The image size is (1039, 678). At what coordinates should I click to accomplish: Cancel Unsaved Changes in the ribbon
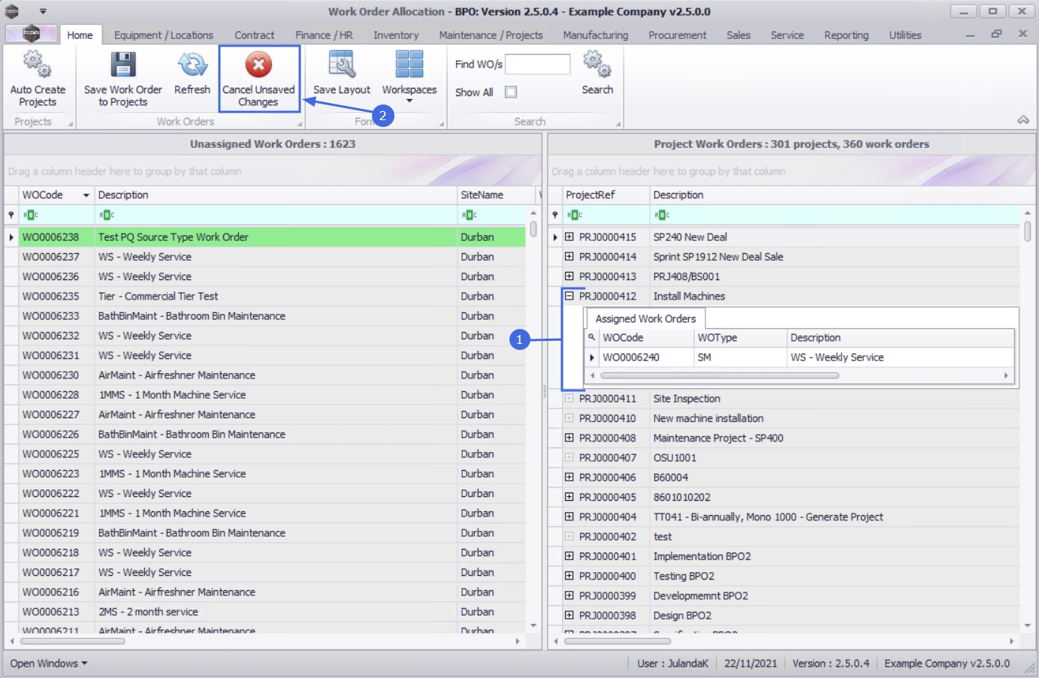[258, 79]
